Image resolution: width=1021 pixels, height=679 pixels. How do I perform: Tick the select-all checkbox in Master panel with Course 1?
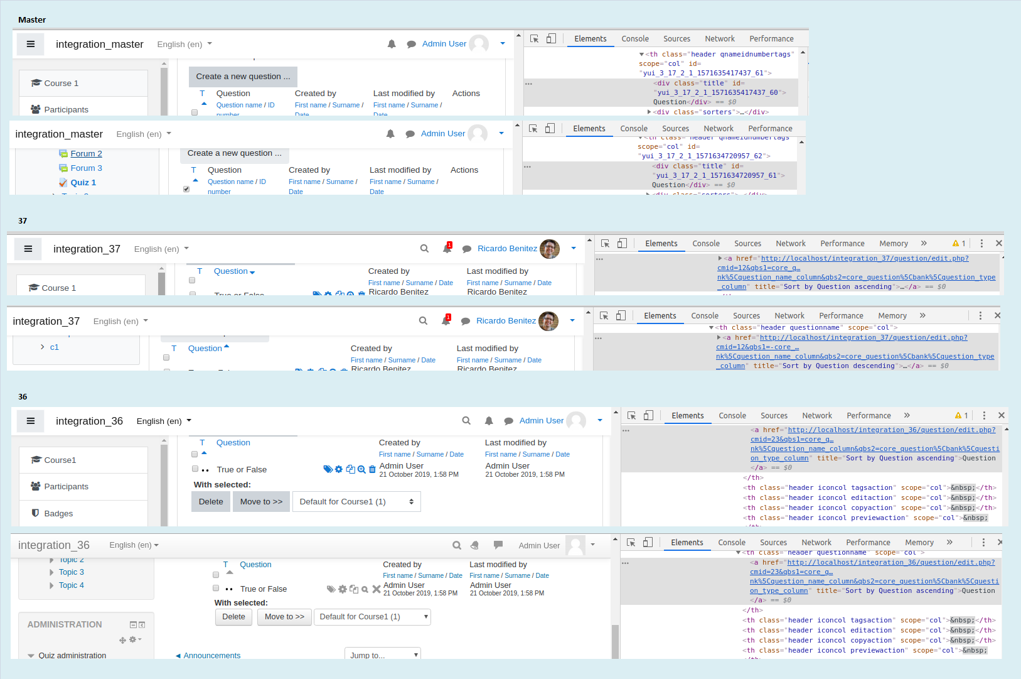coord(195,112)
